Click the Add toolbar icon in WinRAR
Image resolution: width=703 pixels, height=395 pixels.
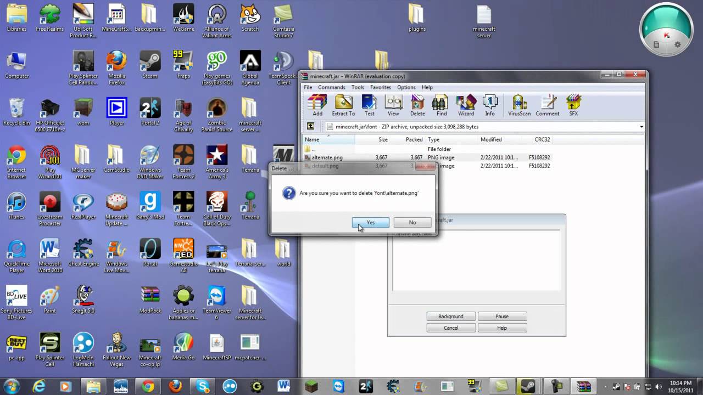point(317,105)
